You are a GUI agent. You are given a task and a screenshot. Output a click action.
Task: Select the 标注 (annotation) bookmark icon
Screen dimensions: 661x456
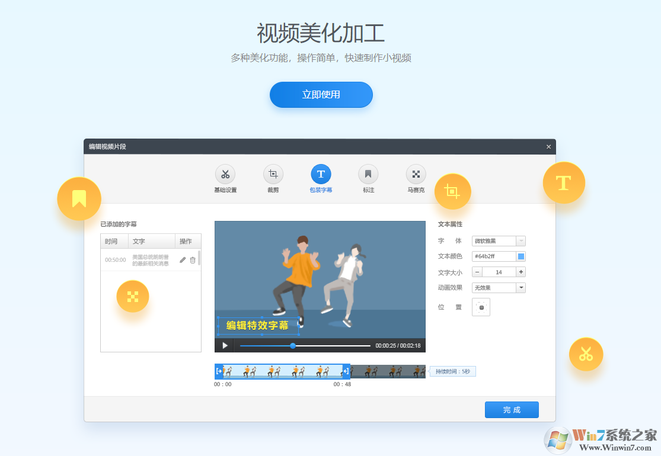[x=368, y=174]
